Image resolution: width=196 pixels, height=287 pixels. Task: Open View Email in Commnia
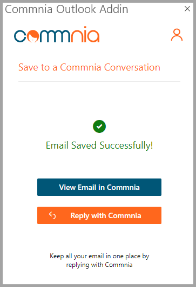click(99, 187)
